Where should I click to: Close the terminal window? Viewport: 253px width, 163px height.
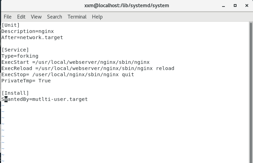click(x=247, y=5)
